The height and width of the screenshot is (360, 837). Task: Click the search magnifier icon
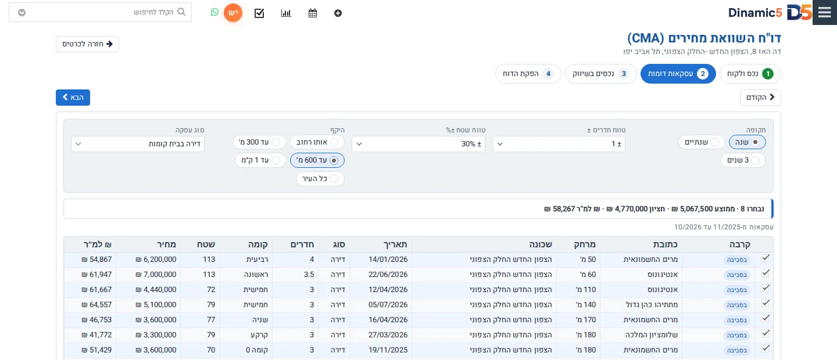(x=181, y=12)
